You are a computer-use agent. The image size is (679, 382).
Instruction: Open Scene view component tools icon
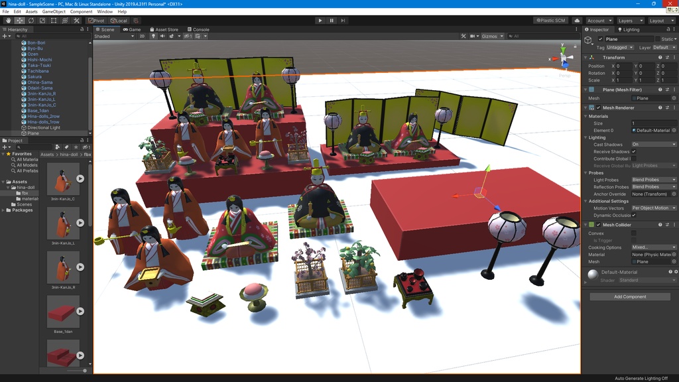pos(463,36)
